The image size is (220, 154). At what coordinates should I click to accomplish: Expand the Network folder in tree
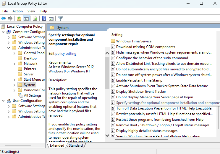pyautogui.click(x=14, y=64)
